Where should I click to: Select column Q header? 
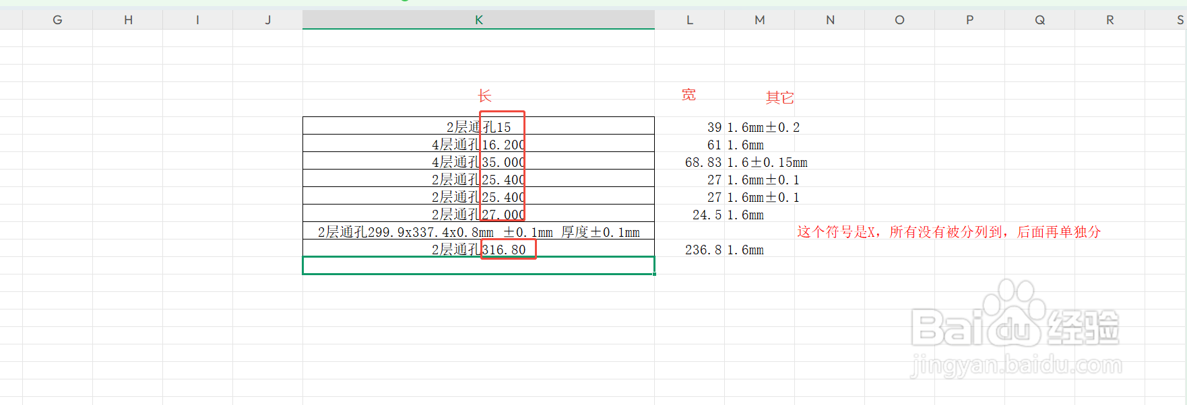(1039, 20)
